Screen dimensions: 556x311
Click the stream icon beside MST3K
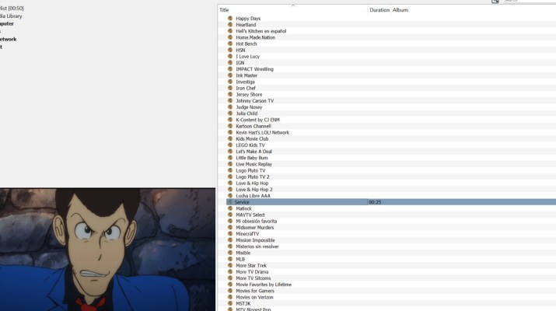[x=230, y=303]
